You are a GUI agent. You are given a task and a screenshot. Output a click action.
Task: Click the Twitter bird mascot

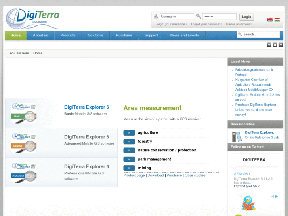(248, 203)
